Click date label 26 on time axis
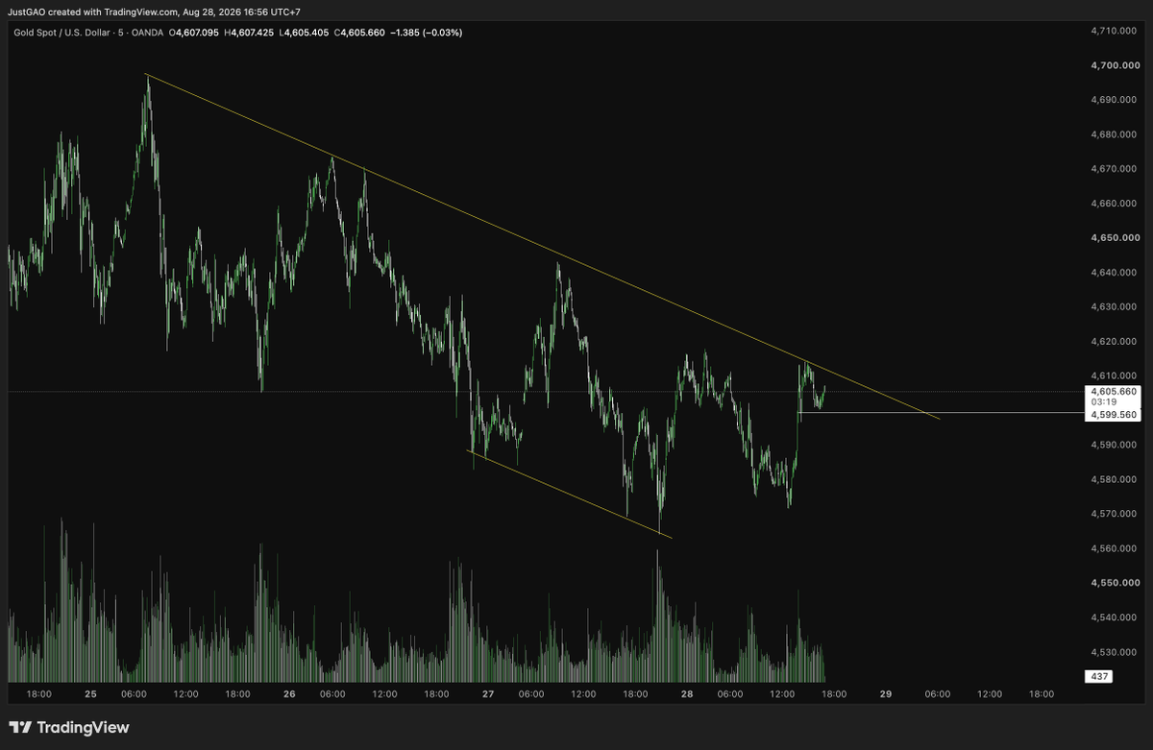1153x750 pixels. [x=289, y=693]
